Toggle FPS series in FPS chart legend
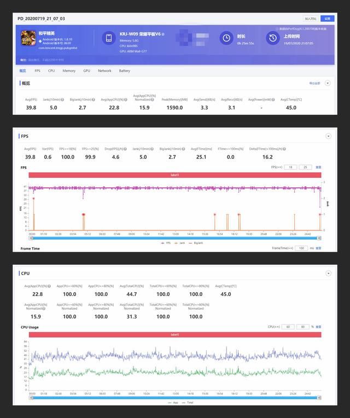The image size is (350, 418). [x=166, y=243]
